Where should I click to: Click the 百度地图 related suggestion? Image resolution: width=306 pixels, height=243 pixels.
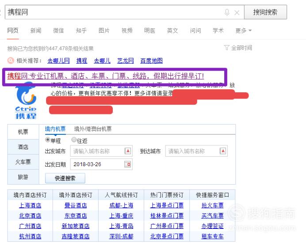[151, 61]
